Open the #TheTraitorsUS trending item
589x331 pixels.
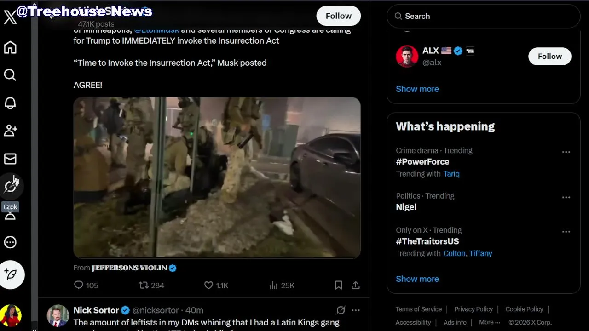pos(427,241)
